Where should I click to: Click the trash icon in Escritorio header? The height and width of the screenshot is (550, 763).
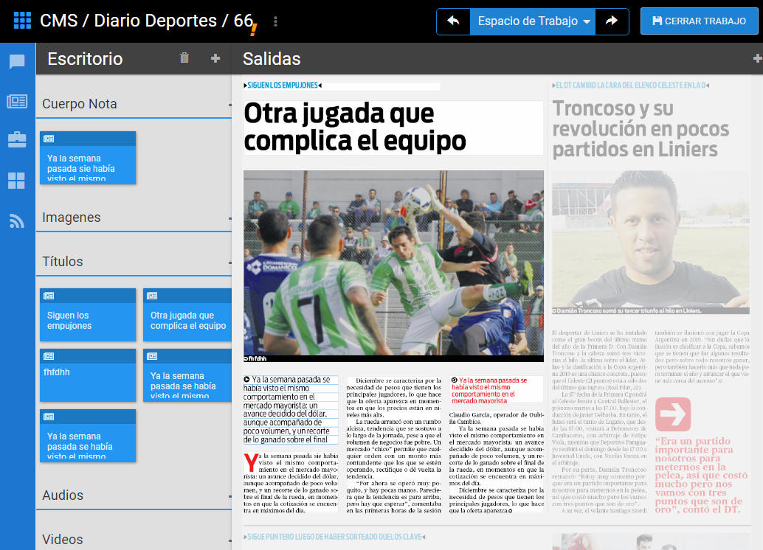point(184,58)
